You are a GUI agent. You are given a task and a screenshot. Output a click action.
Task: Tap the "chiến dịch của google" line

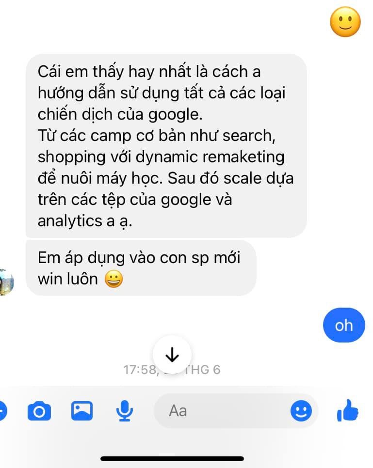click(x=120, y=115)
